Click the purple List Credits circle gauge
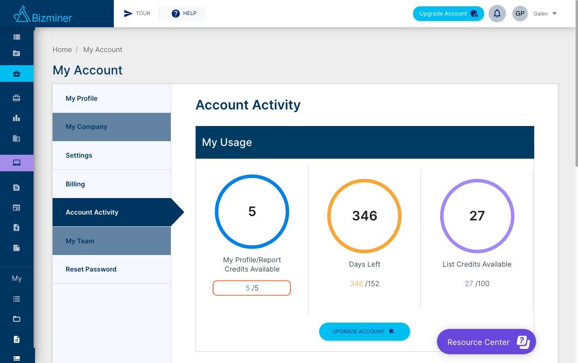578x363 pixels. click(x=477, y=216)
